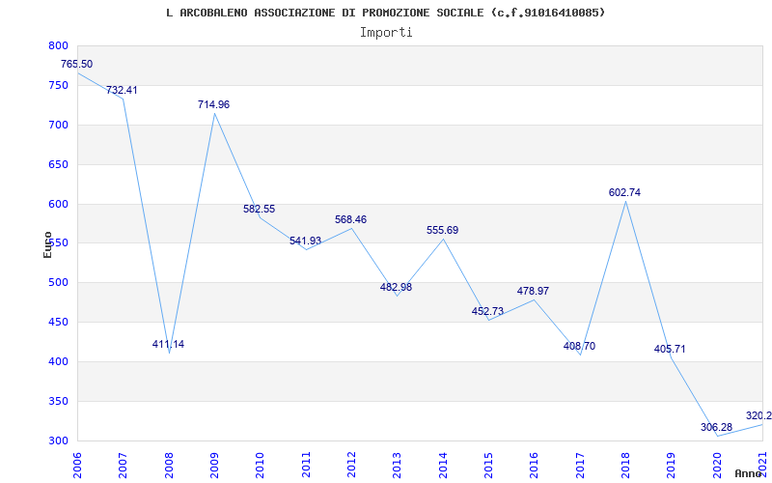Click the 541.93 value label

point(305,241)
